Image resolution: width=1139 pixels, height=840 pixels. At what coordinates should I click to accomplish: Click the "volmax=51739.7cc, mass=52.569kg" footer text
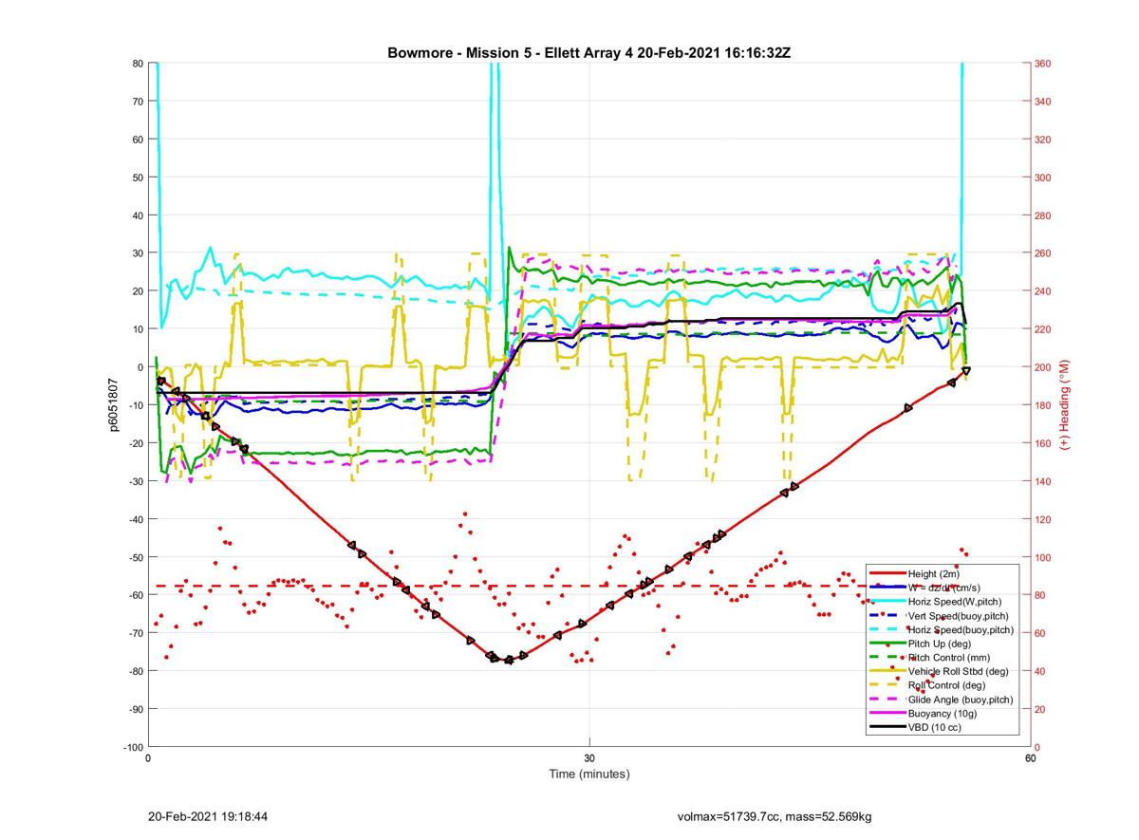click(x=775, y=816)
